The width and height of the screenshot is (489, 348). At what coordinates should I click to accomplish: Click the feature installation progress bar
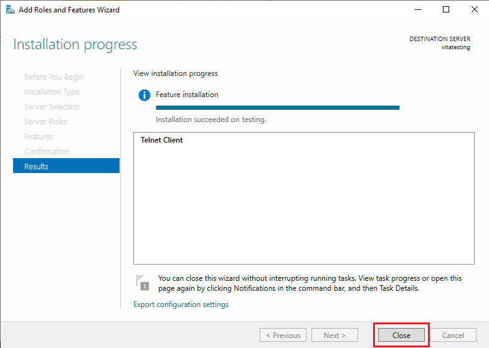coord(277,108)
